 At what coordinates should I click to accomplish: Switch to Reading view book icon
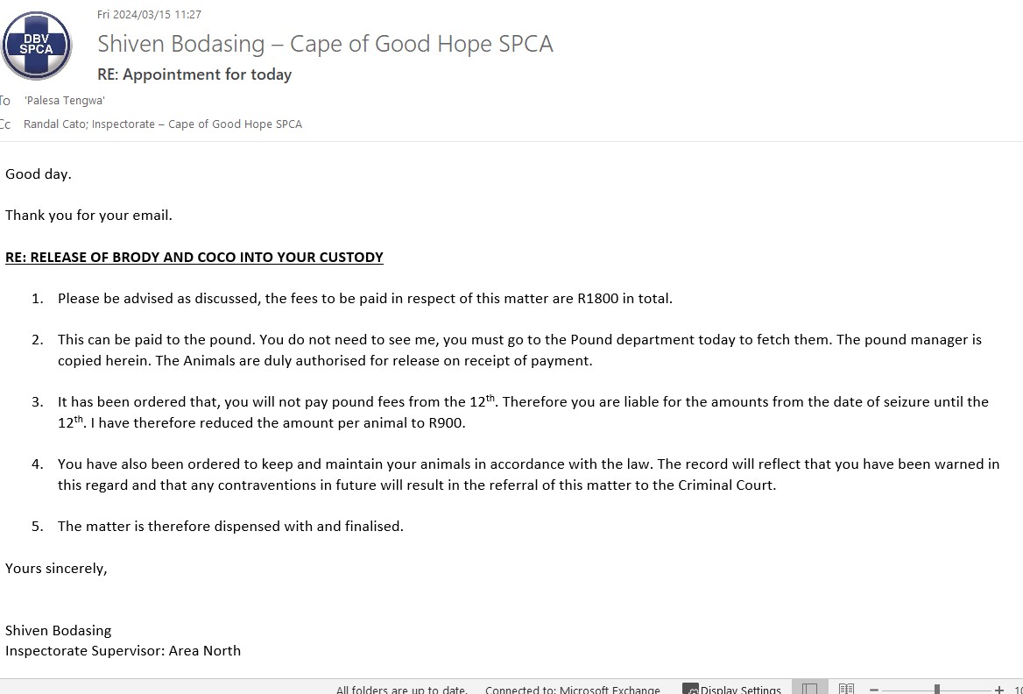point(846,689)
